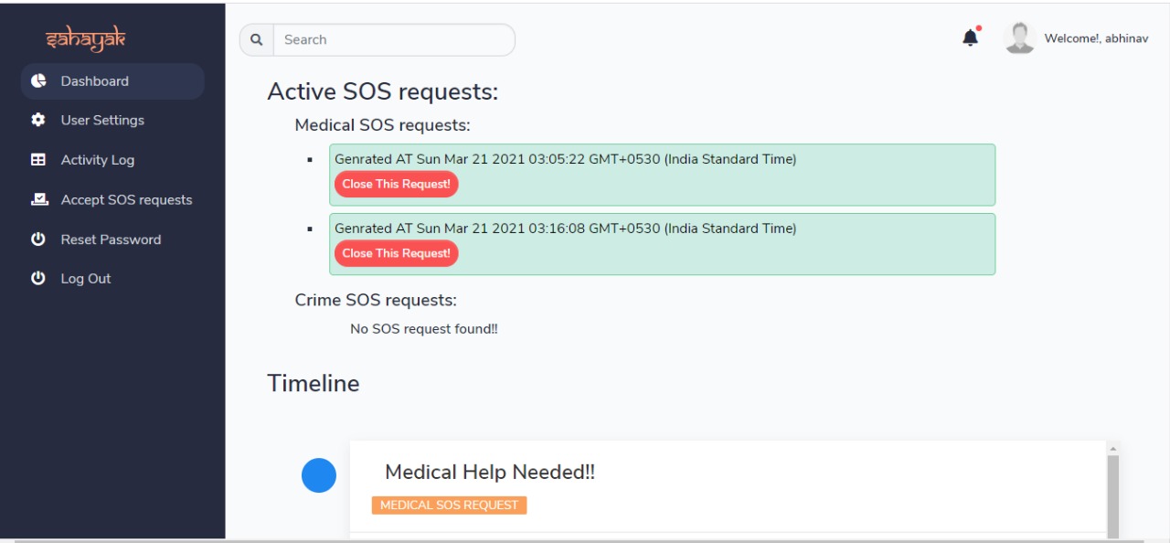Image resolution: width=1170 pixels, height=543 pixels.
Task: Select Accept SOS requests in the sidebar
Action: (126, 199)
